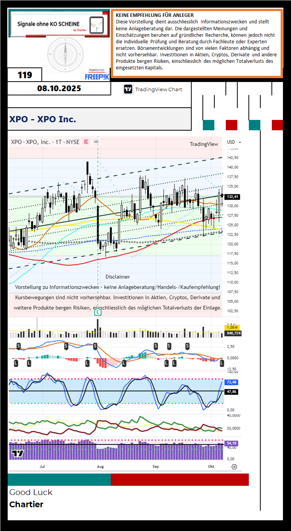Select the 'Sep' label on the time axis
The width and height of the screenshot is (291, 531).
click(156, 467)
